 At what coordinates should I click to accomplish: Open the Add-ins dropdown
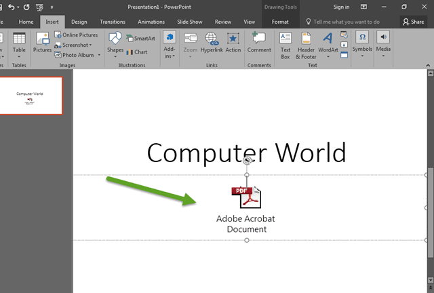(170, 45)
